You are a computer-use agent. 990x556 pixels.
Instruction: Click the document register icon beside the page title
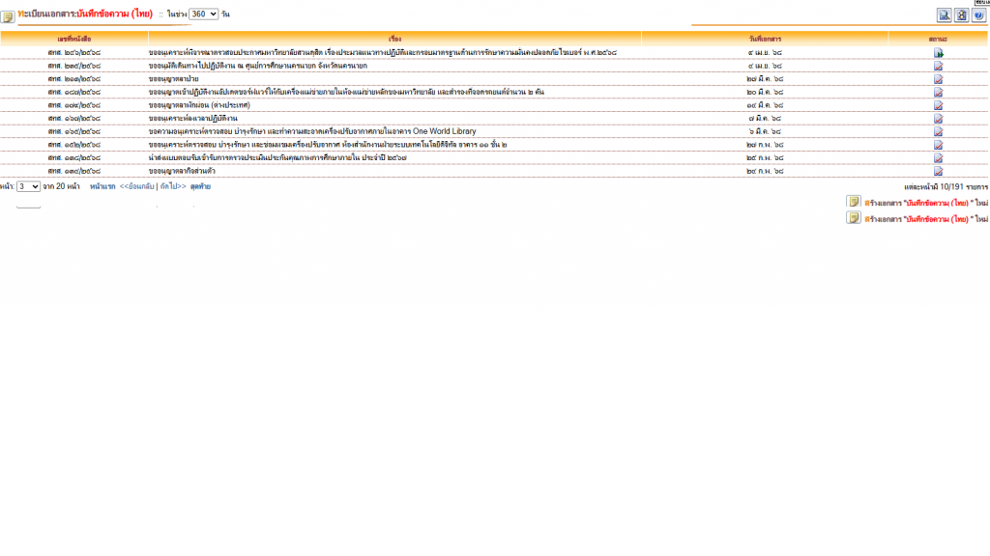coord(8,16)
